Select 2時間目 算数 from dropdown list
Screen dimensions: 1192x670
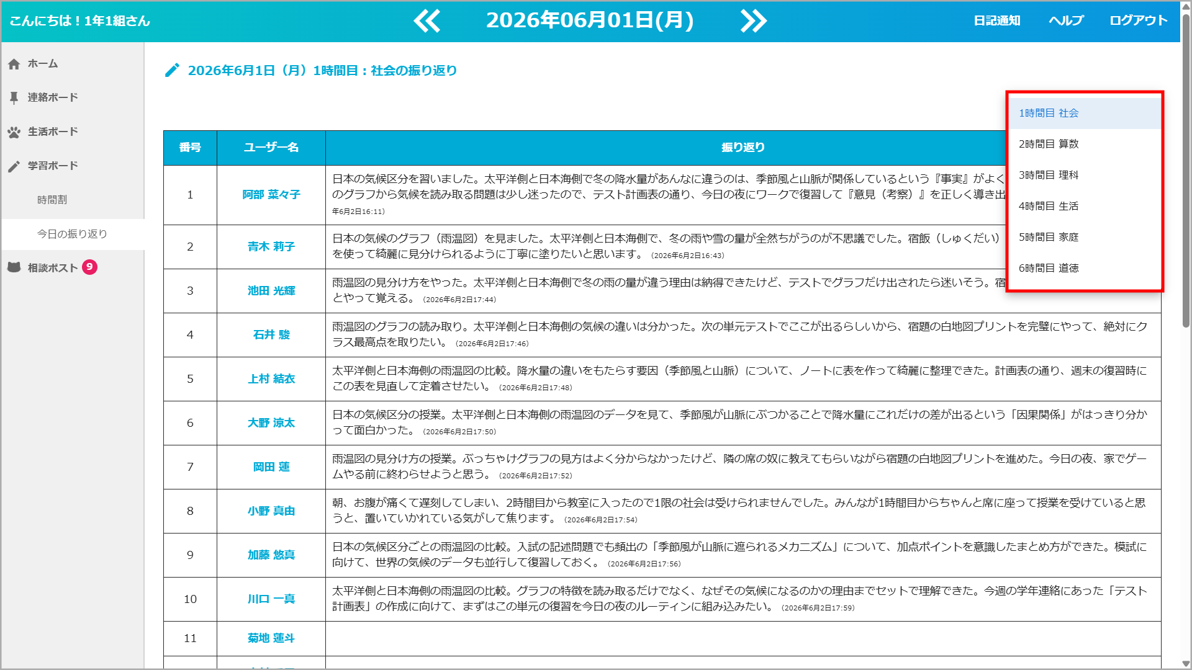(x=1085, y=144)
